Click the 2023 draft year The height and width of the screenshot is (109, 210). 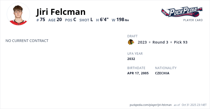[142, 42]
